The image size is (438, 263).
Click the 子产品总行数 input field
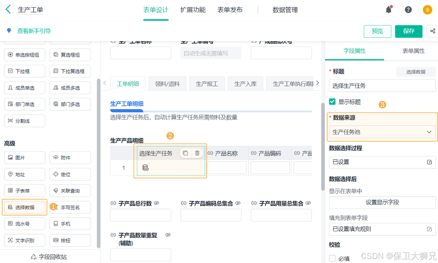coord(141,215)
